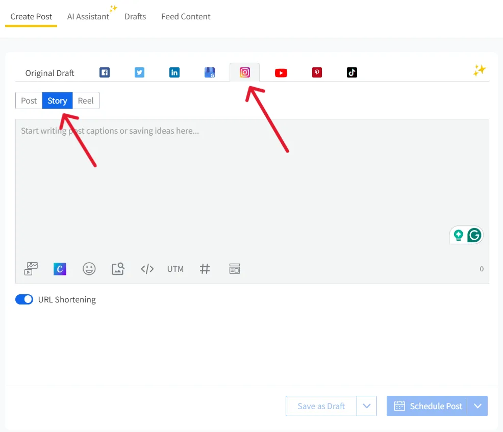Open the hashtag suggestions tool
503x432 pixels.
pos(205,269)
